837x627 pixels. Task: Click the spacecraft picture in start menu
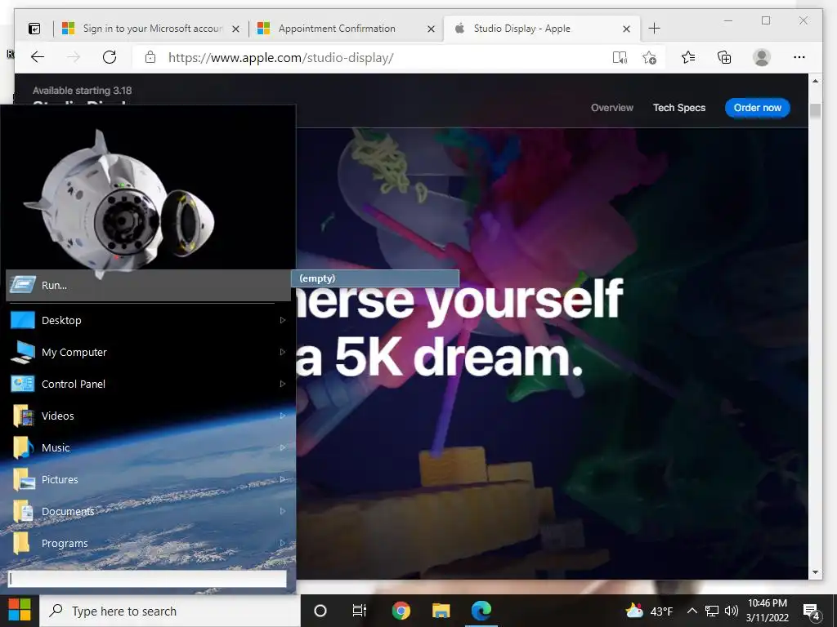tap(121, 205)
